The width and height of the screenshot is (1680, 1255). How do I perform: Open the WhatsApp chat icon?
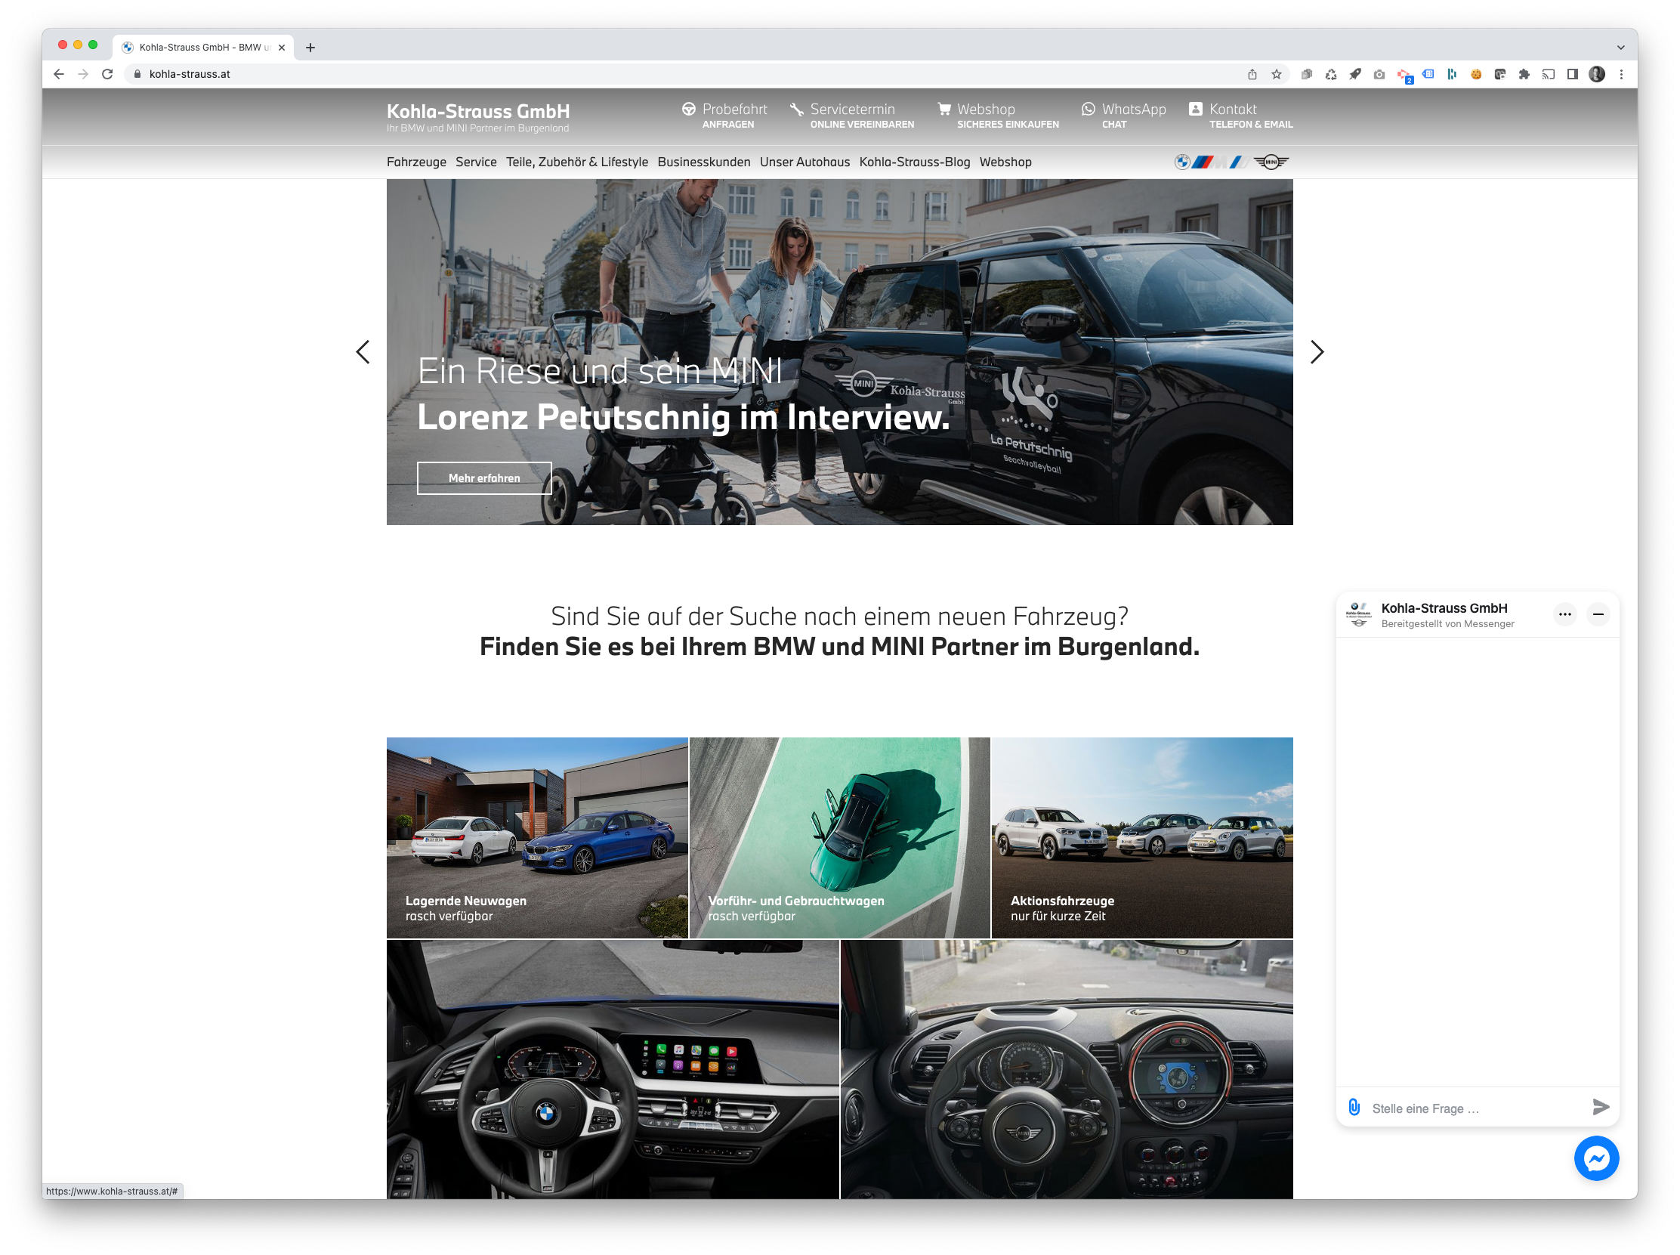pos(1088,110)
